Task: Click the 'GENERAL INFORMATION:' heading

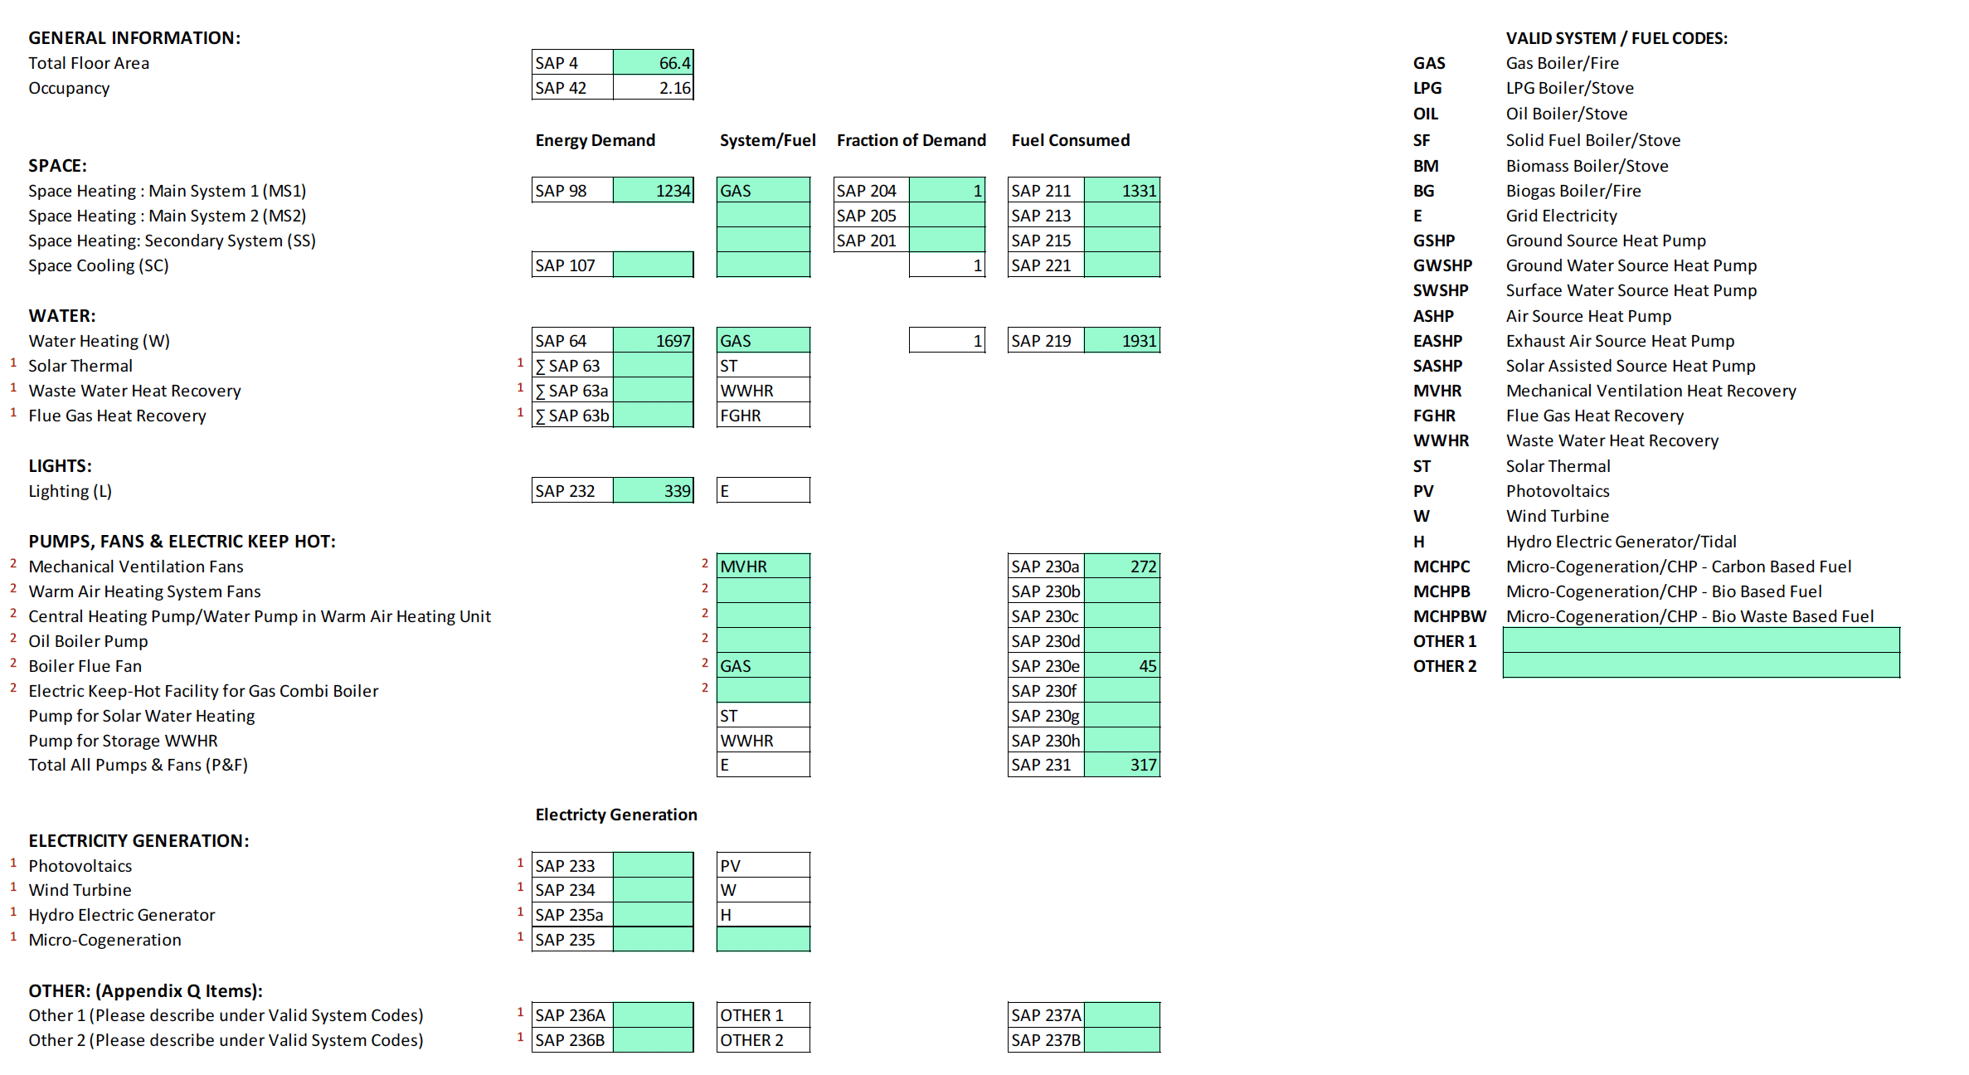Action: (134, 38)
